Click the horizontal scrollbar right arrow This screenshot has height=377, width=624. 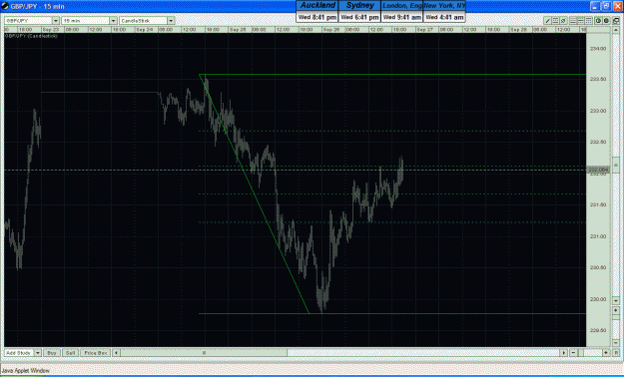click(x=563, y=353)
